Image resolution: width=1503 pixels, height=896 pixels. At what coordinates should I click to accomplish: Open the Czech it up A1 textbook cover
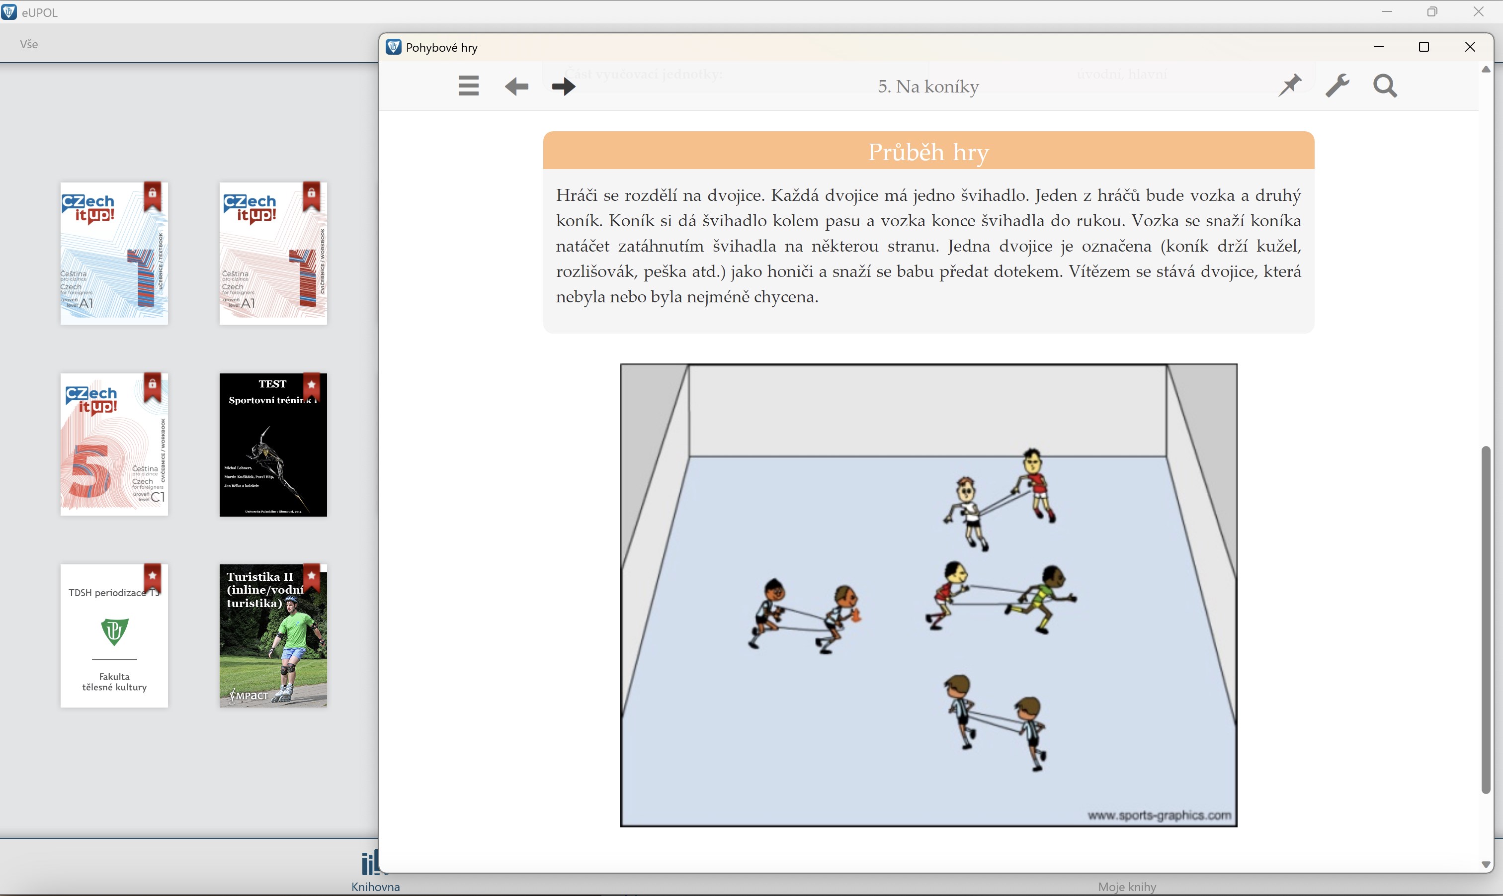[x=113, y=254]
